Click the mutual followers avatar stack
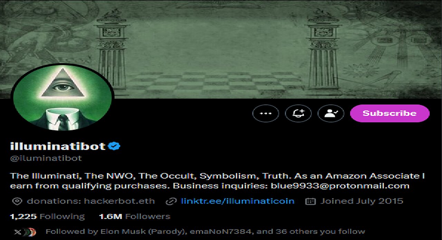Viewport: 442px width, 240px height. (x=25, y=232)
